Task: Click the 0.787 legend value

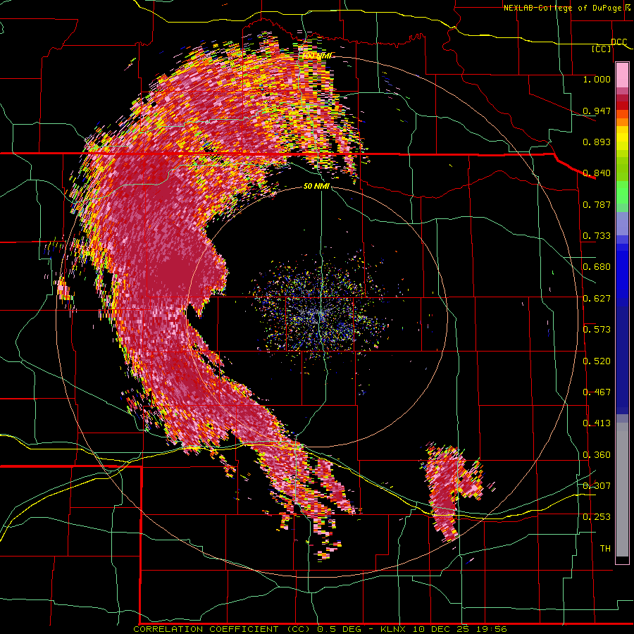Action: tap(597, 204)
